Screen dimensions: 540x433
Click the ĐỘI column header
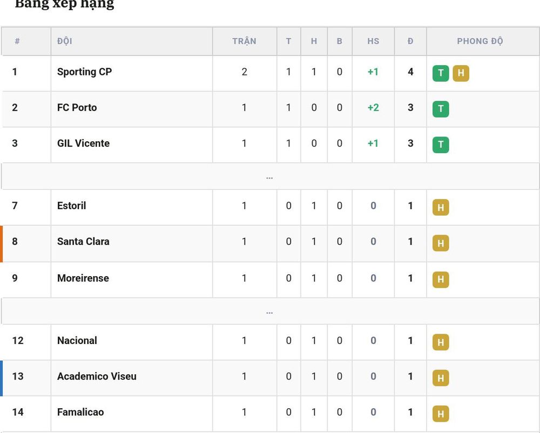(x=65, y=42)
